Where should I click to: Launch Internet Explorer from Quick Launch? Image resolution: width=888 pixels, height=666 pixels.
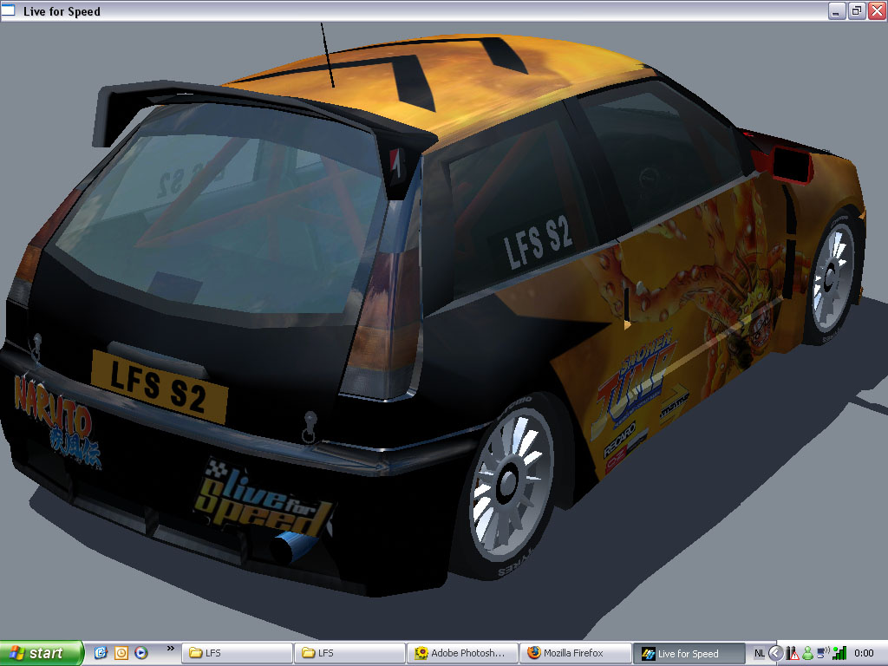[x=101, y=653]
